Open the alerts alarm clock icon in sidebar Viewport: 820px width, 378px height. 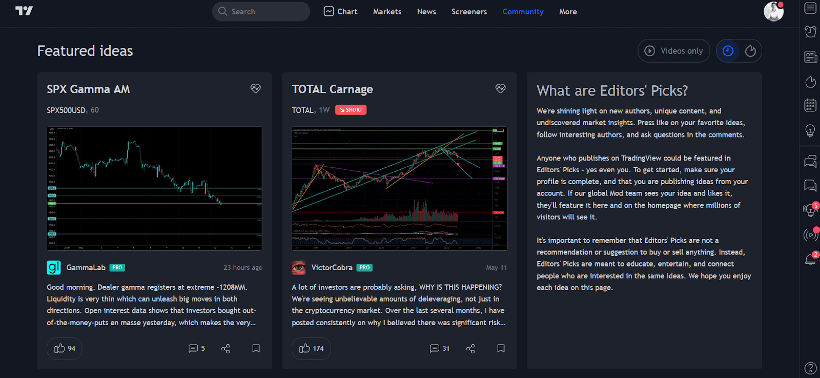pyautogui.click(x=810, y=32)
